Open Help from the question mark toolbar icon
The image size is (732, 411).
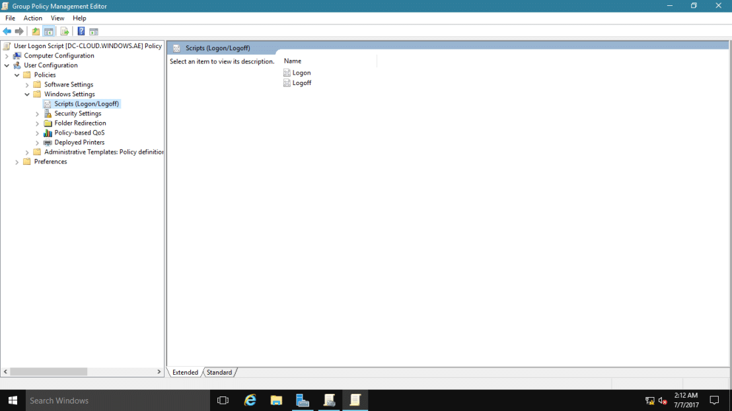(x=81, y=31)
